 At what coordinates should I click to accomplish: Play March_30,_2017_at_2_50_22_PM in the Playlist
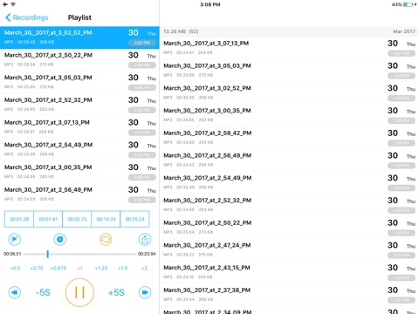coord(79,60)
